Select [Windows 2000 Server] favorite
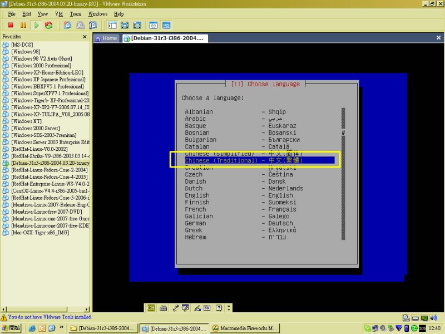 click(36, 128)
